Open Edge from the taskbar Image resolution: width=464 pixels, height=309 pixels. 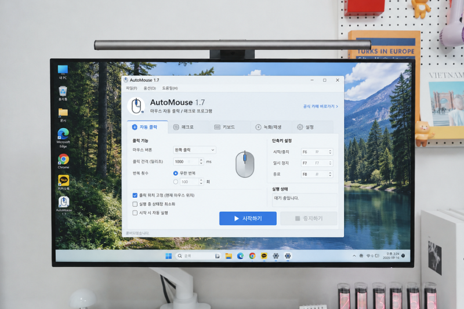tap(240, 256)
